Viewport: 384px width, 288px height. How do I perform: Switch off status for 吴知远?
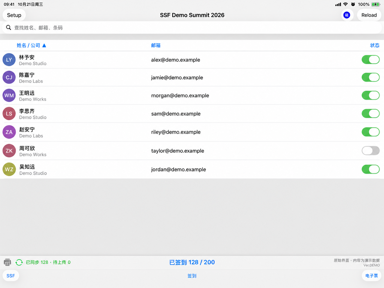(370, 169)
